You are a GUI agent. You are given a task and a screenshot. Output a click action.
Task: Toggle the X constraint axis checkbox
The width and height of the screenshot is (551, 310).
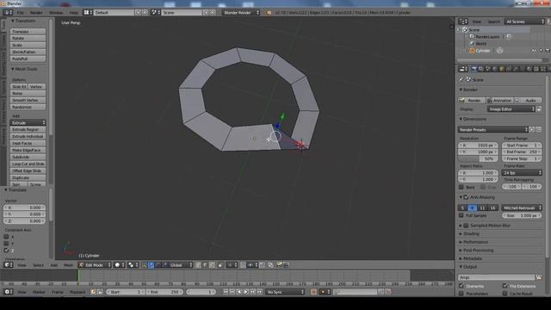click(6, 237)
